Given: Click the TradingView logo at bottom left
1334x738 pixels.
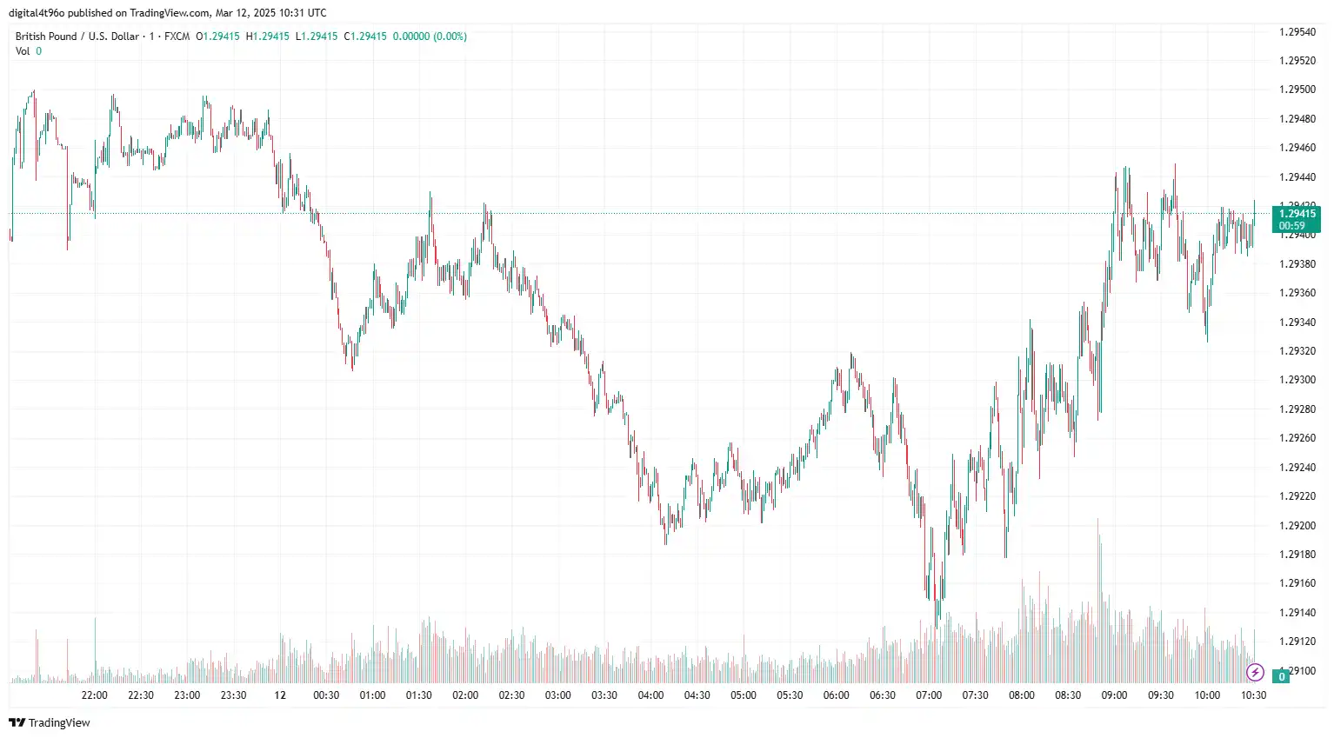Looking at the screenshot, I should pos(50,722).
